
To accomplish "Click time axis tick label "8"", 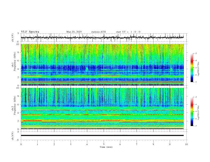I will (153, 144).
